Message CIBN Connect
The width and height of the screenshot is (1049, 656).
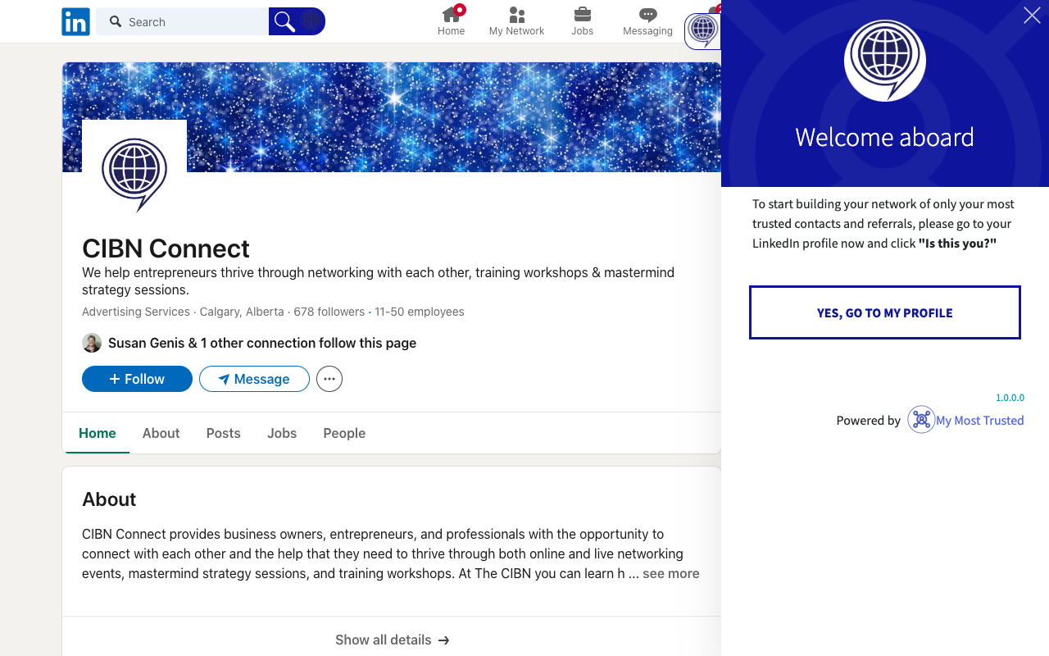click(x=254, y=379)
